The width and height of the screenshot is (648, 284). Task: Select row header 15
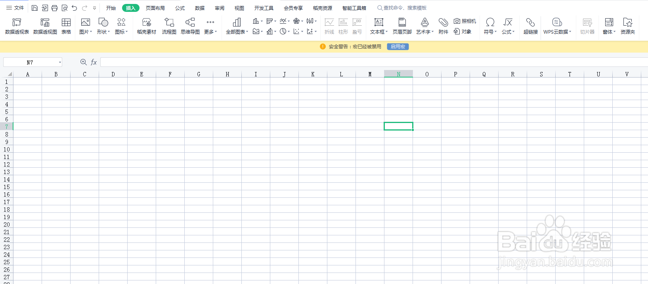(x=6, y=187)
